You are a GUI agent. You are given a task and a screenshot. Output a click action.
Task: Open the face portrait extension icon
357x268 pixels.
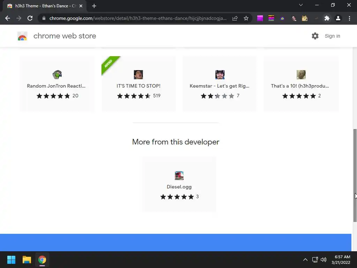click(x=294, y=18)
